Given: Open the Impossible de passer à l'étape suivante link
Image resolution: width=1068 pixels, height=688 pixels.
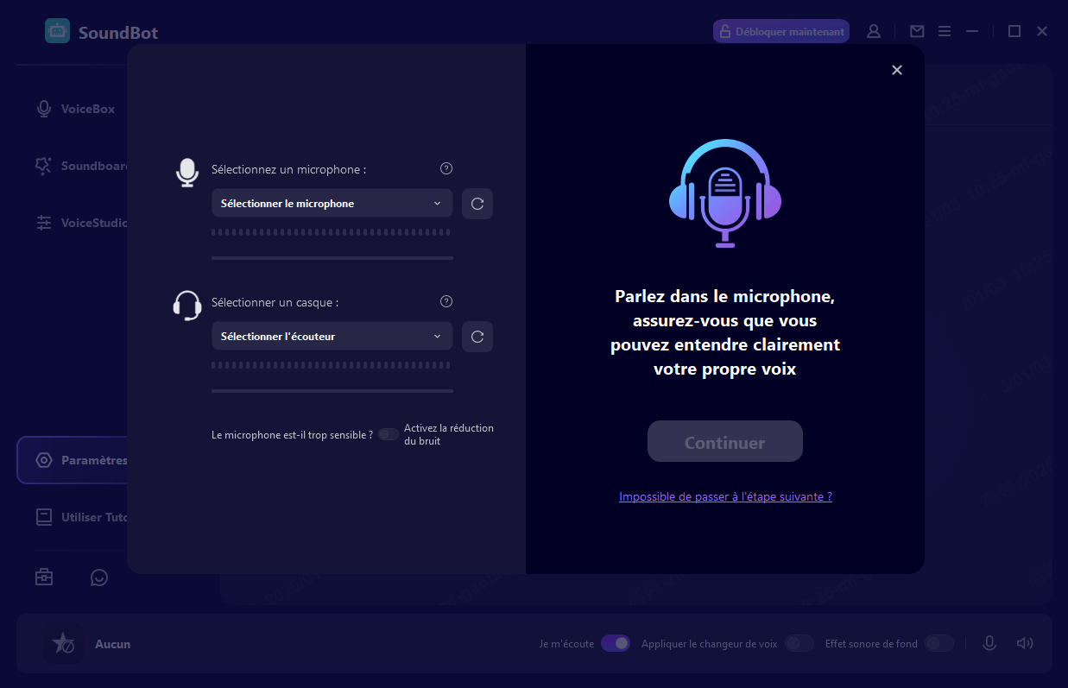Looking at the screenshot, I should [725, 496].
